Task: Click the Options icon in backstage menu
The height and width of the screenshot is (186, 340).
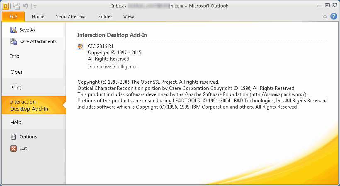Action: click(13, 137)
